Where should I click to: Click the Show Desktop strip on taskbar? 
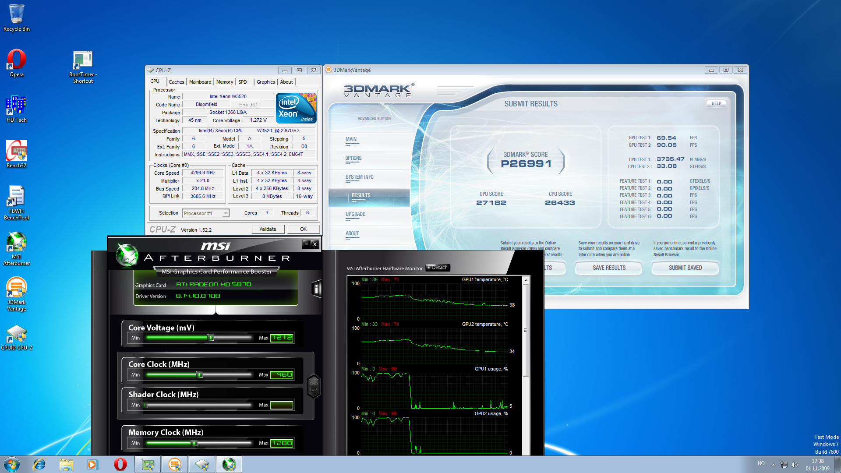[x=838, y=464]
